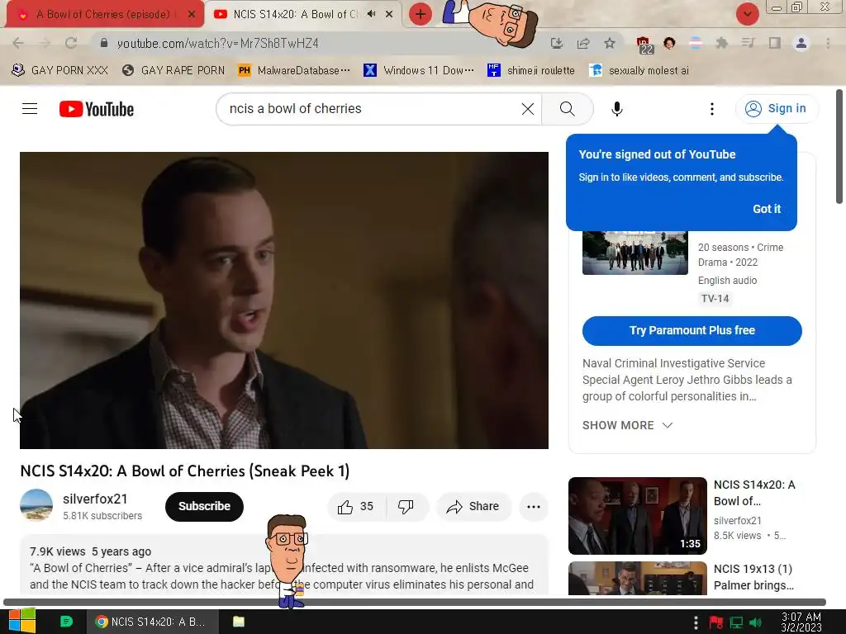Share this page from the address bar
Viewport: 846px width, 634px height.
pyautogui.click(x=583, y=43)
